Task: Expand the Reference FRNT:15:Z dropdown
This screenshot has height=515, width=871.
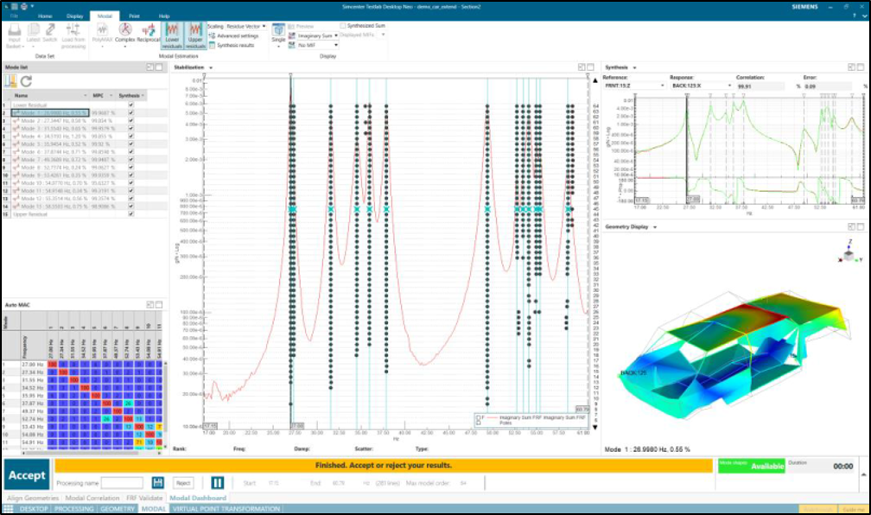Action: [x=662, y=86]
